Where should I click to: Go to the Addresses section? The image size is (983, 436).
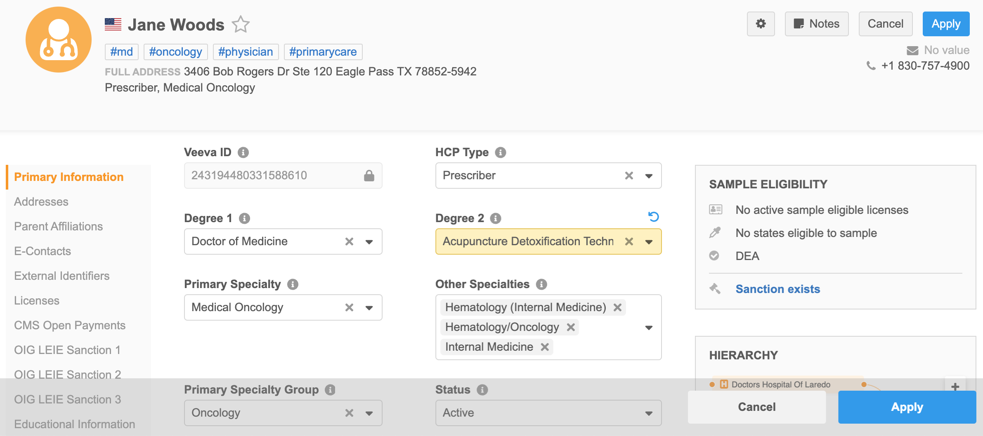(x=41, y=202)
